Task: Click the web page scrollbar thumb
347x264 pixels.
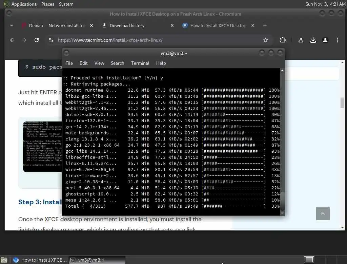Action: coord(342,102)
